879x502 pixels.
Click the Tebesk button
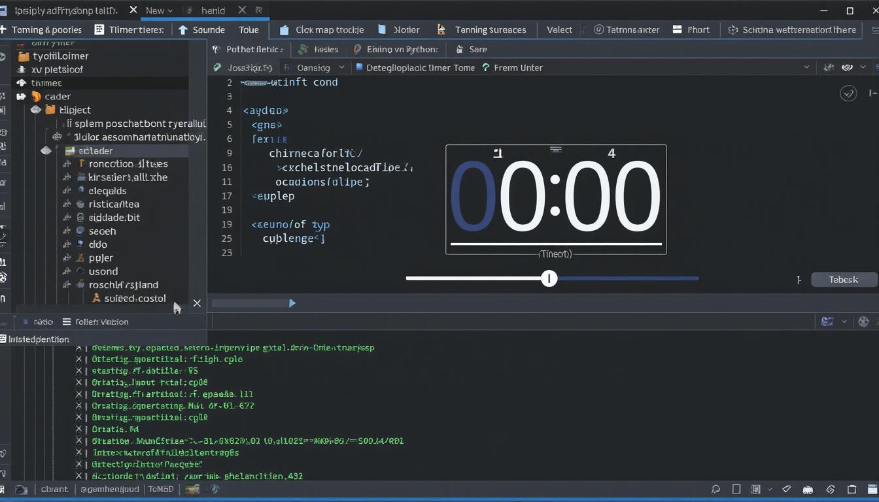844,279
